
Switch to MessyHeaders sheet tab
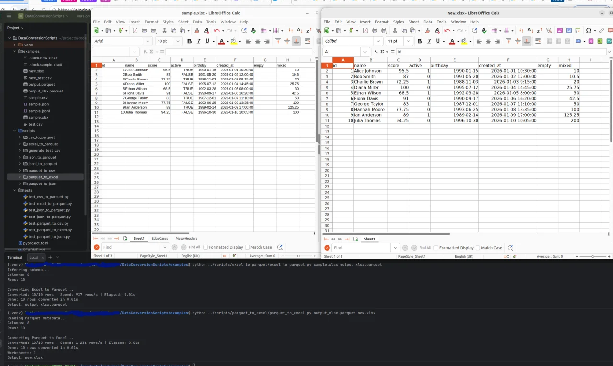[186, 238]
